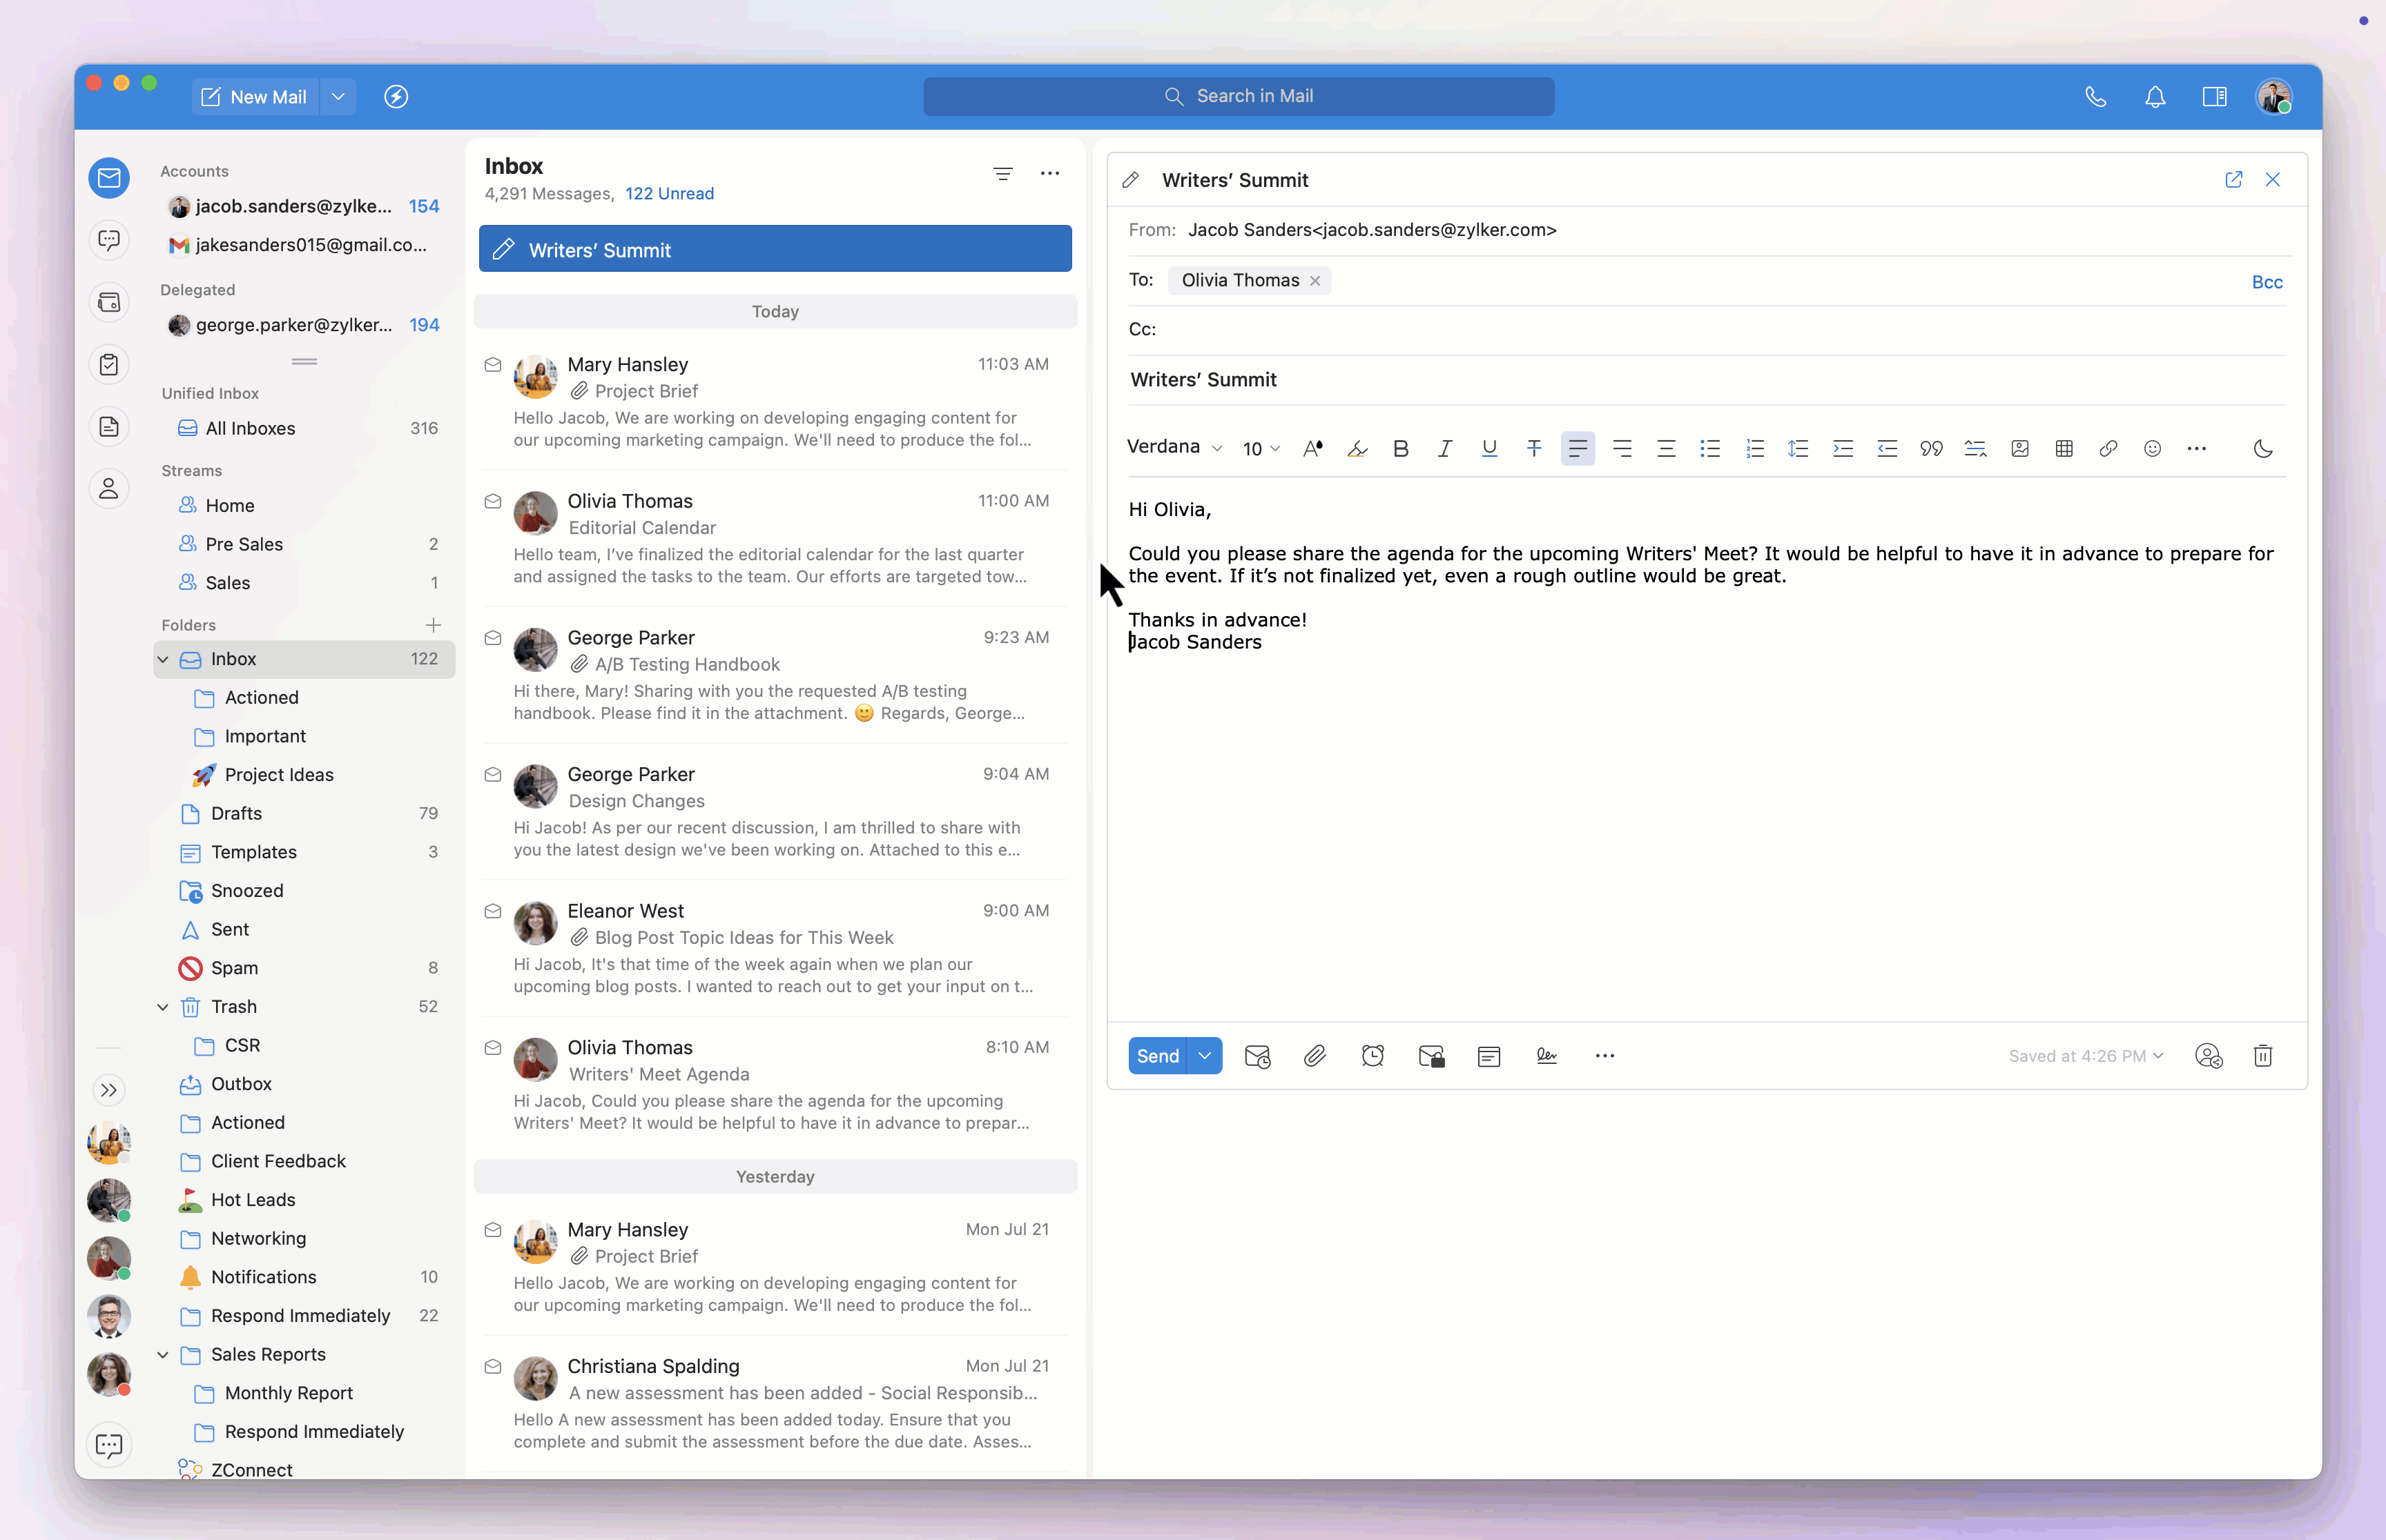Discard the draft with the trash icon
Image resolution: width=2386 pixels, height=1540 pixels.
2263,1056
